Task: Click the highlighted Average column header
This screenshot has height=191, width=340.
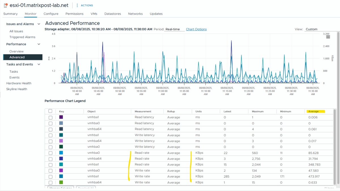Action: [x=316, y=111]
